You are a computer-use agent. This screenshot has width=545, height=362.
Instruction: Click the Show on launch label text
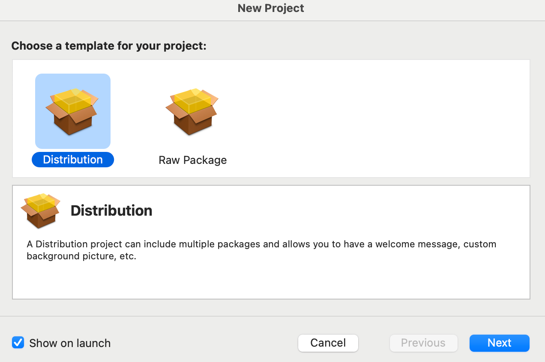tap(70, 343)
